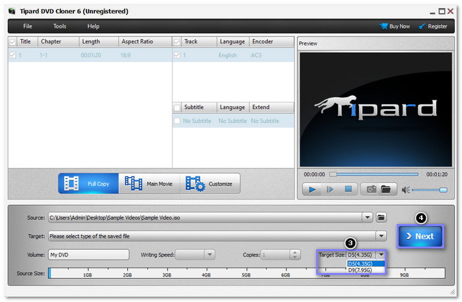The height and width of the screenshot is (302, 462).
Task: Click the Chapter column header
Action: click(58, 42)
